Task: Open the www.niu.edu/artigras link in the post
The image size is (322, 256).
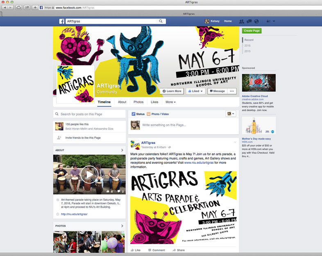Action: pos(199,163)
